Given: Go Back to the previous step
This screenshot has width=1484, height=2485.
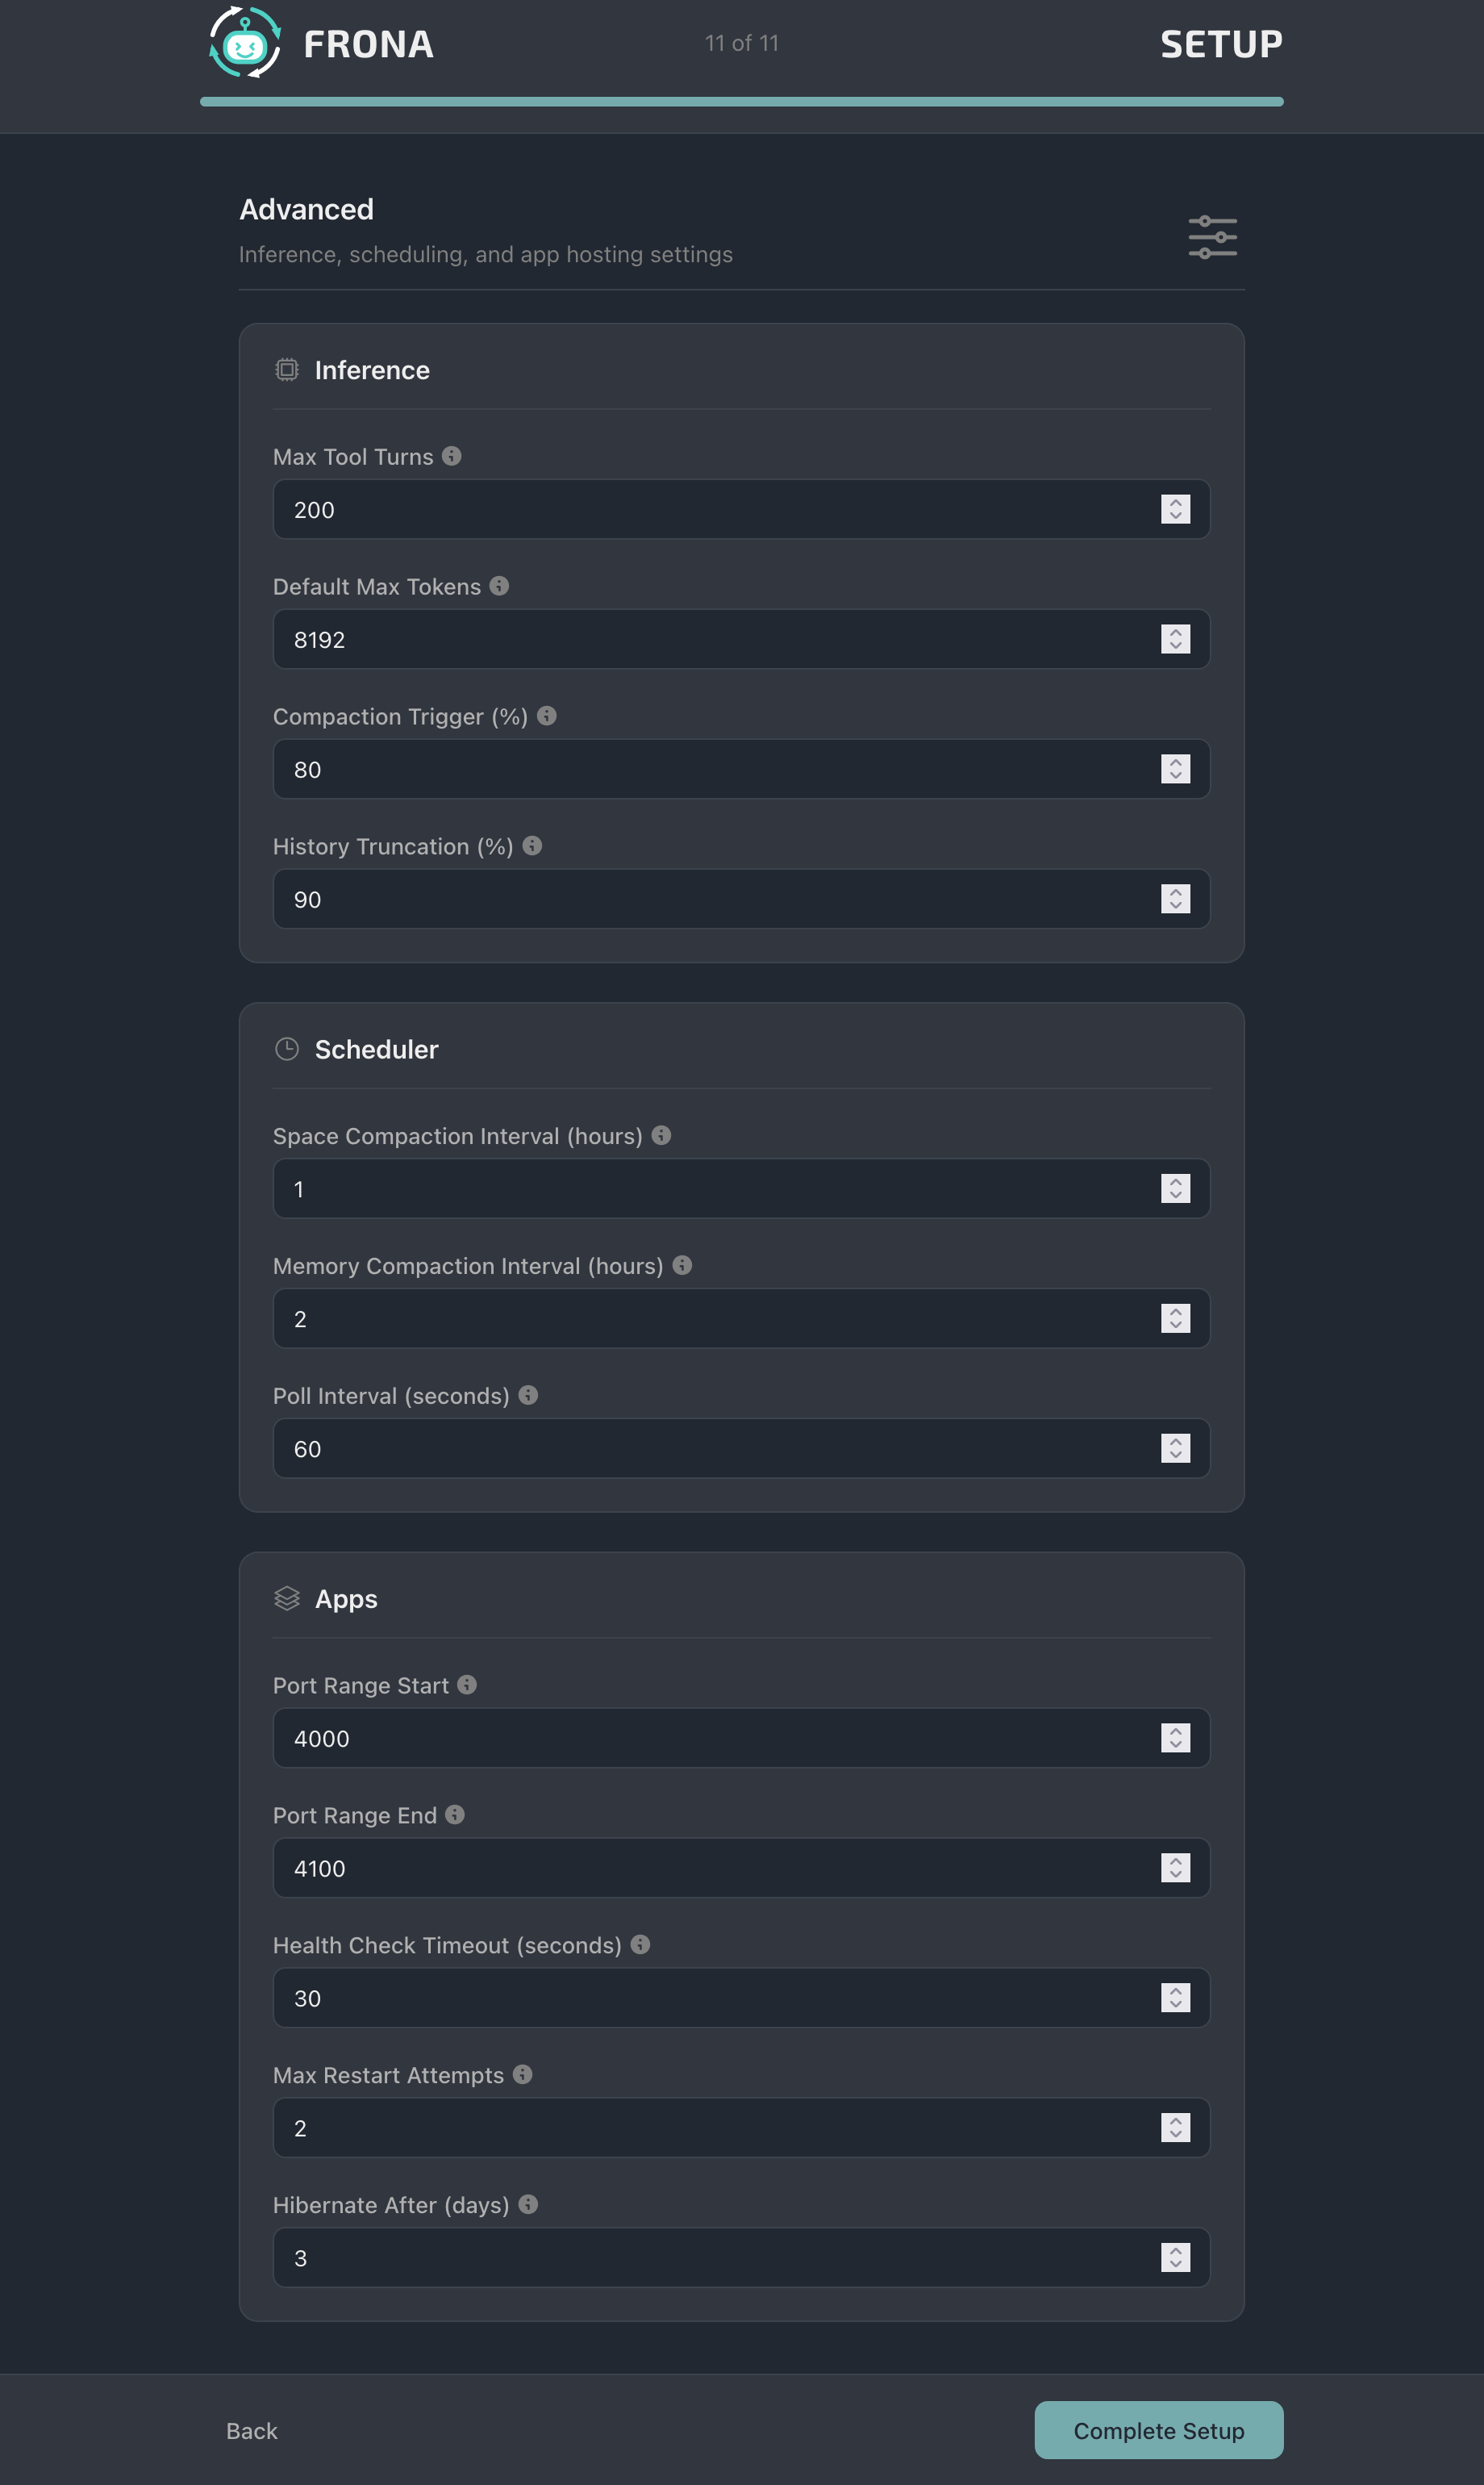Looking at the screenshot, I should pyautogui.click(x=251, y=2431).
